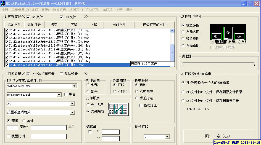This screenshot has height=145, width=261.
Task: Uncheck file 1 (6).dwg in list
Action: tap(7, 30)
